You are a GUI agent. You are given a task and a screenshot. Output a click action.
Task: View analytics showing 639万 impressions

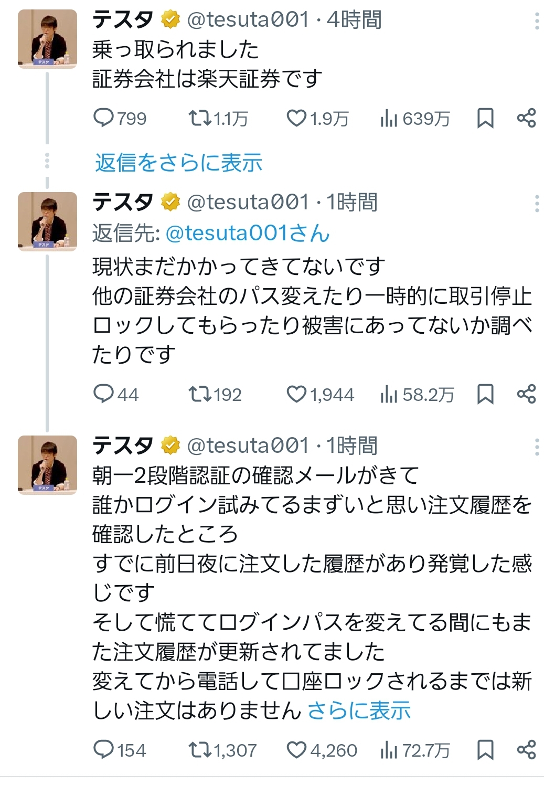[x=389, y=119]
